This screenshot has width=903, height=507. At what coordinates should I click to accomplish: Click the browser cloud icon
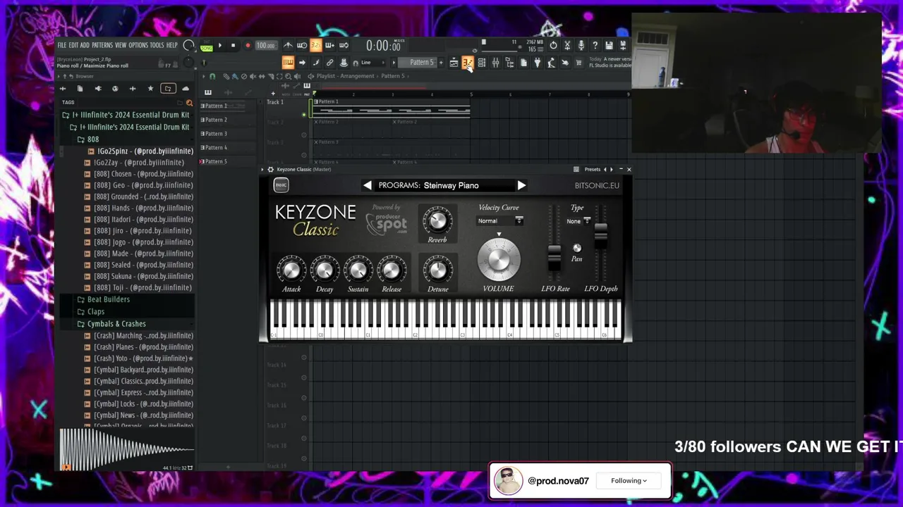click(186, 89)
